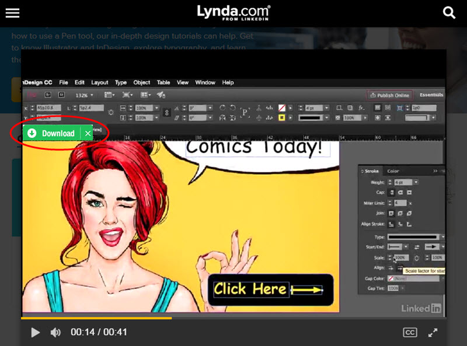This screenshot has height=346, width=467.
Task: Open the Help menu
Action: pyautogui.click(x=228, y=83)
